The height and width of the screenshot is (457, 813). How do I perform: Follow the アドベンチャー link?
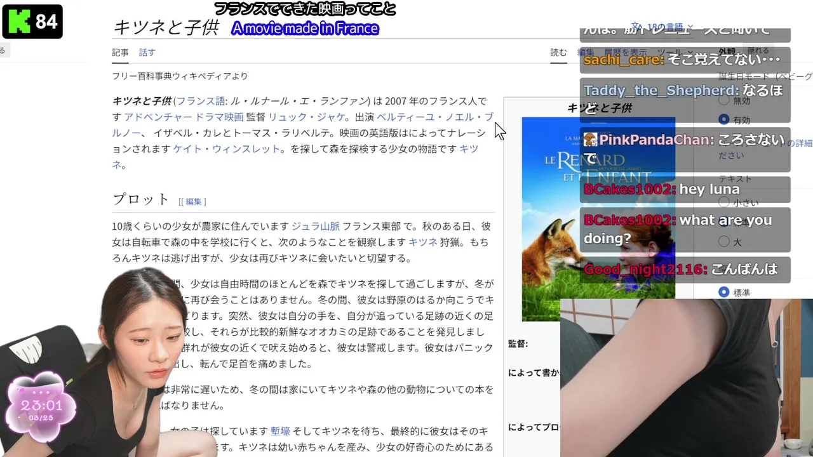click(158, 117)
